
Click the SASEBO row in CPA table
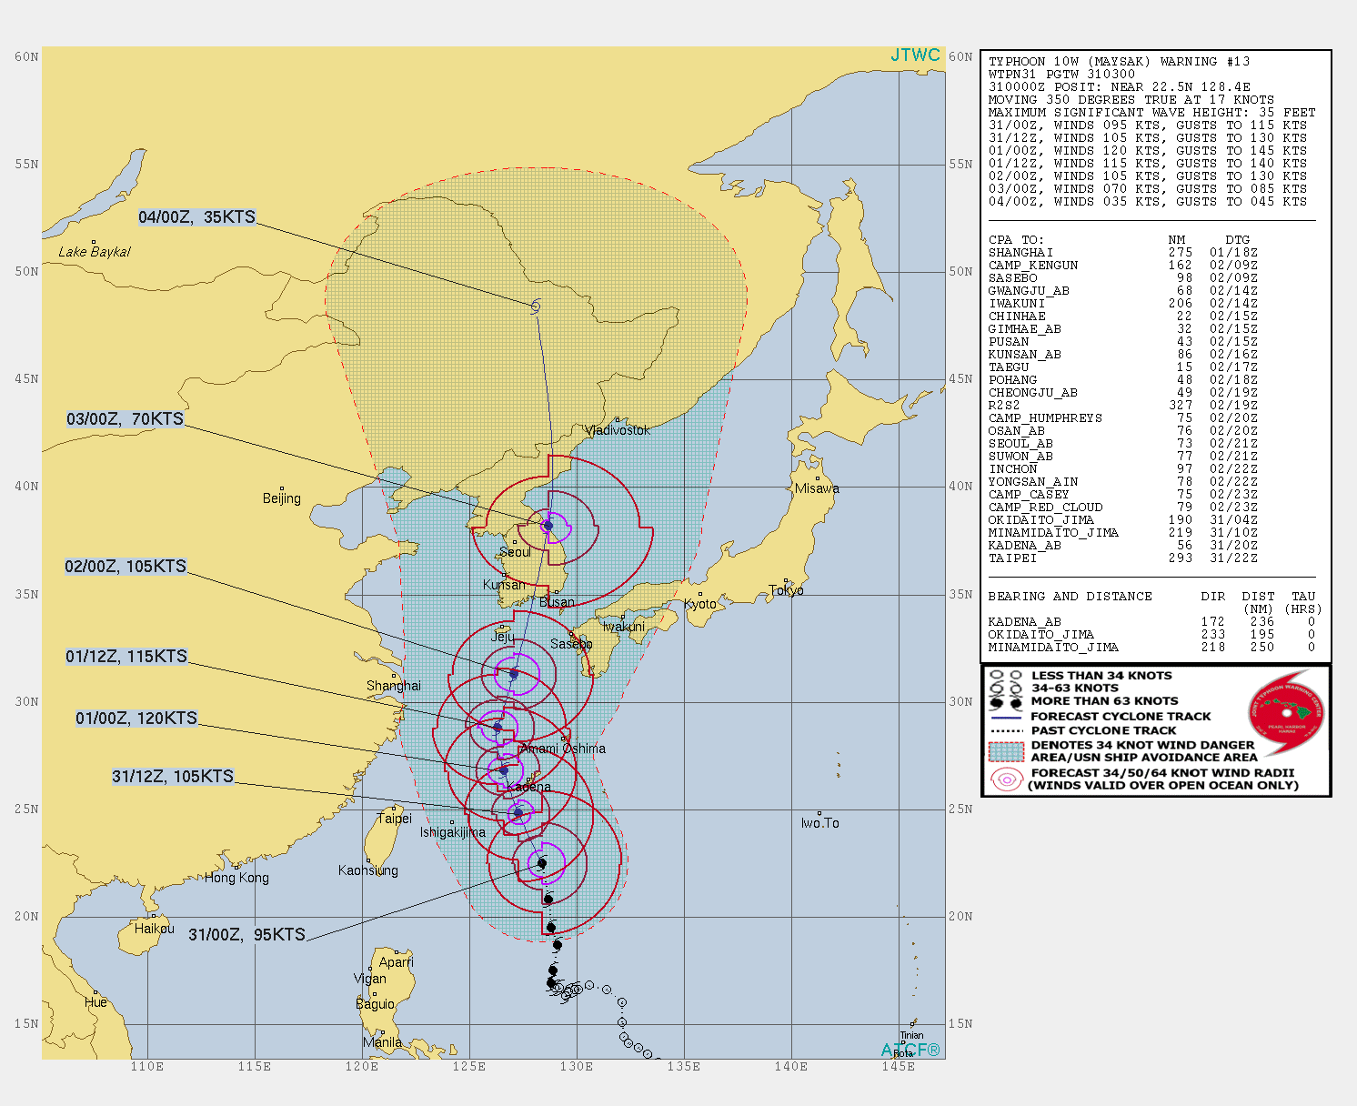click(x=1123, y=278)
